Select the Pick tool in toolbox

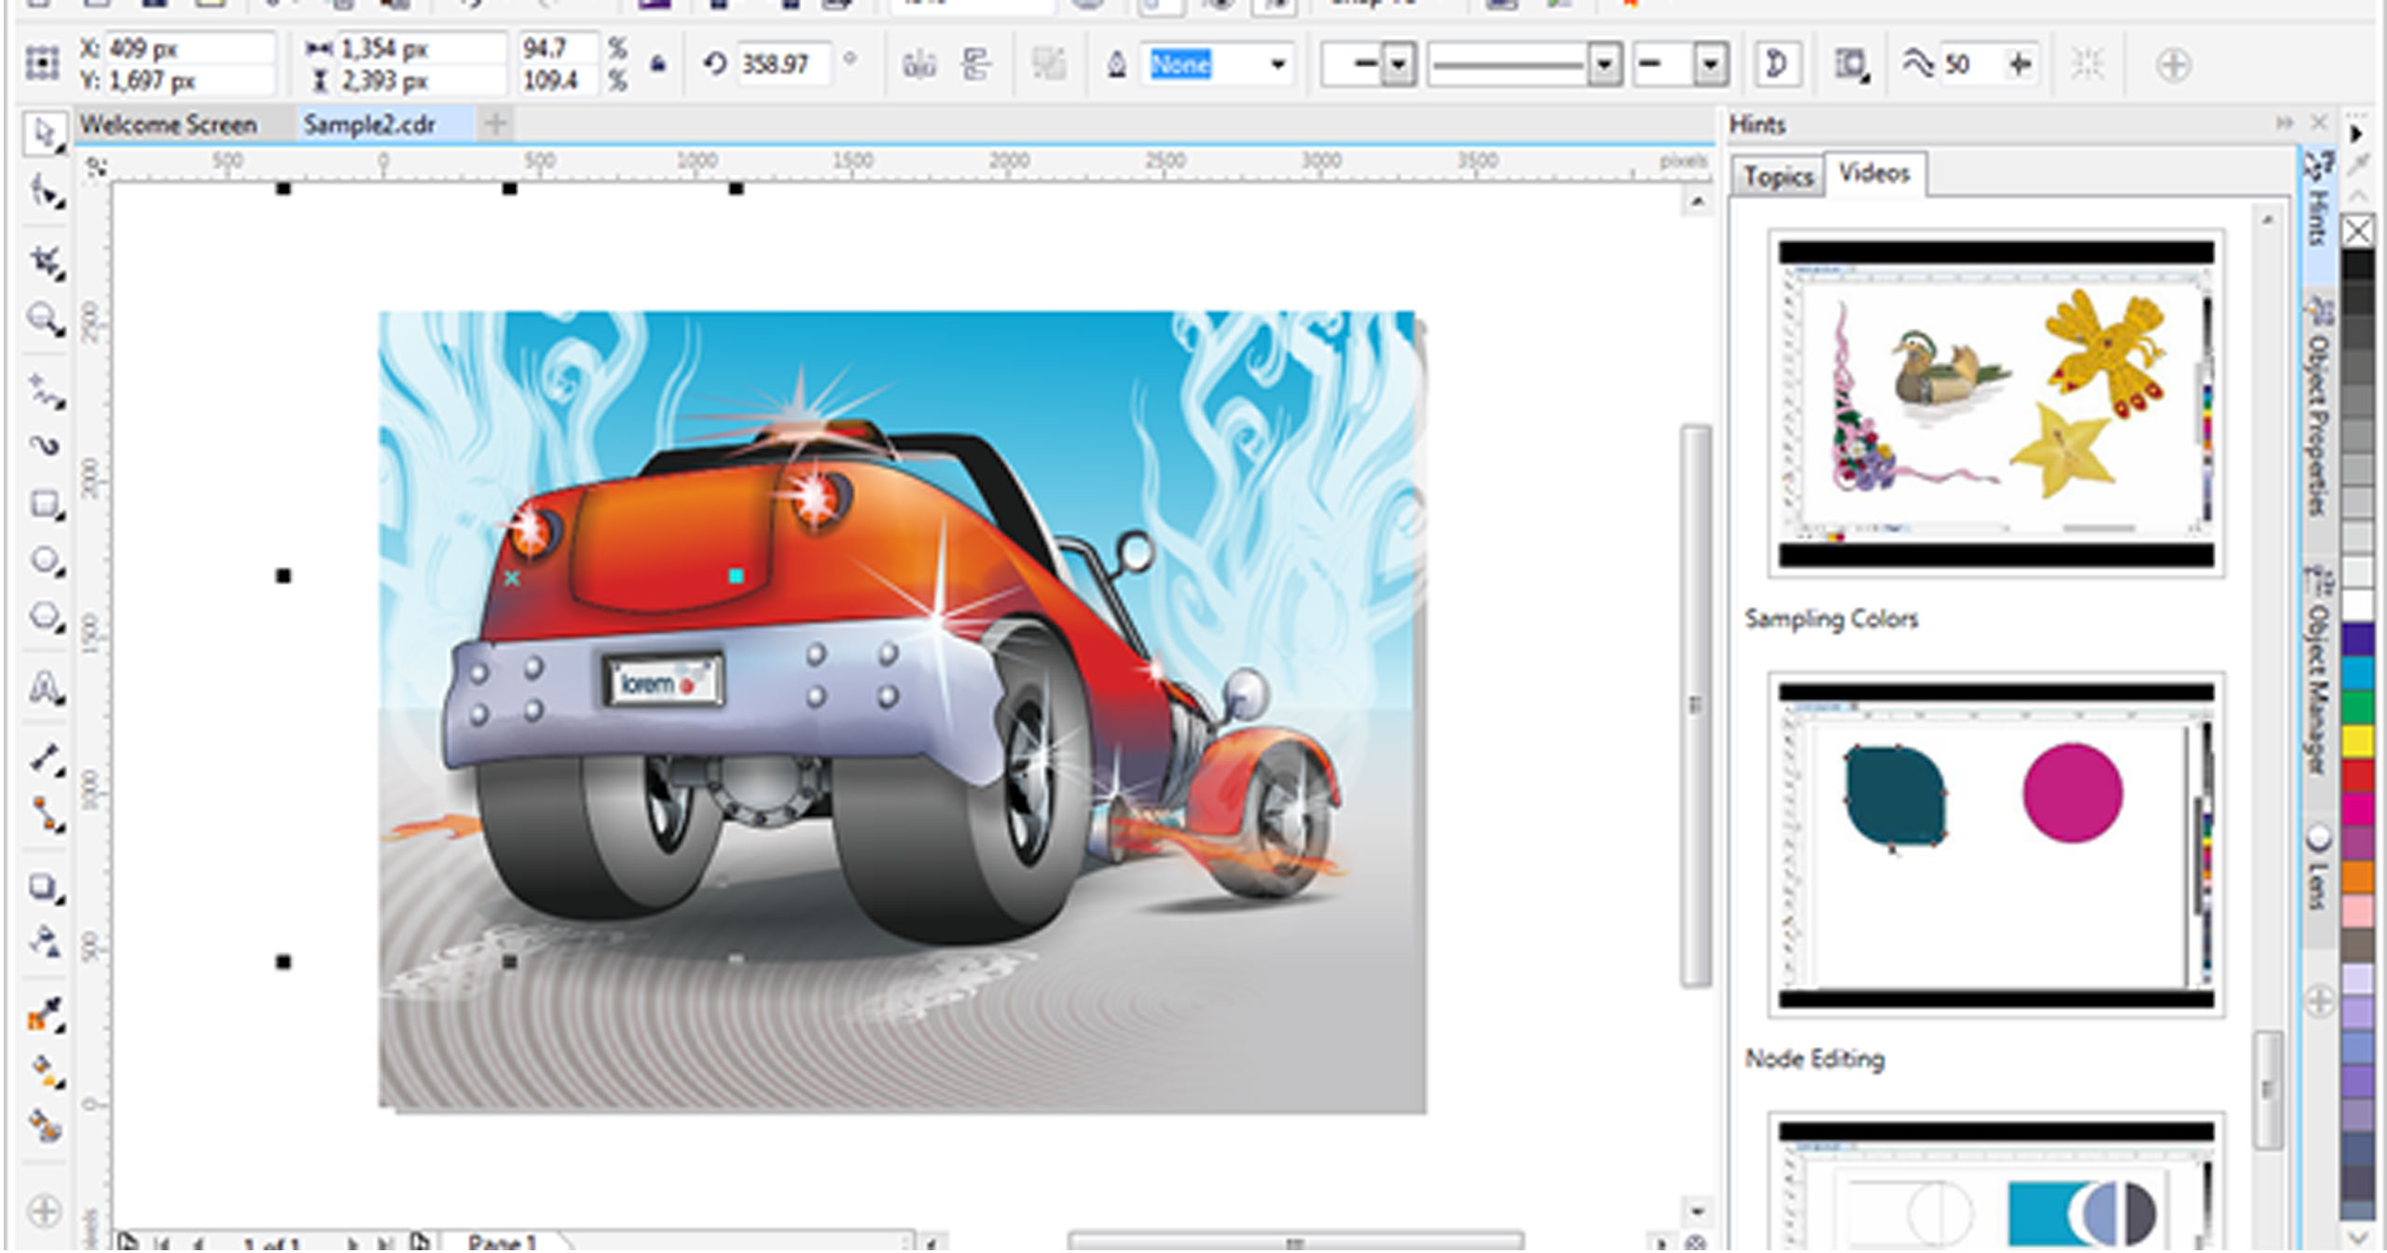click(x=43, y=134)
